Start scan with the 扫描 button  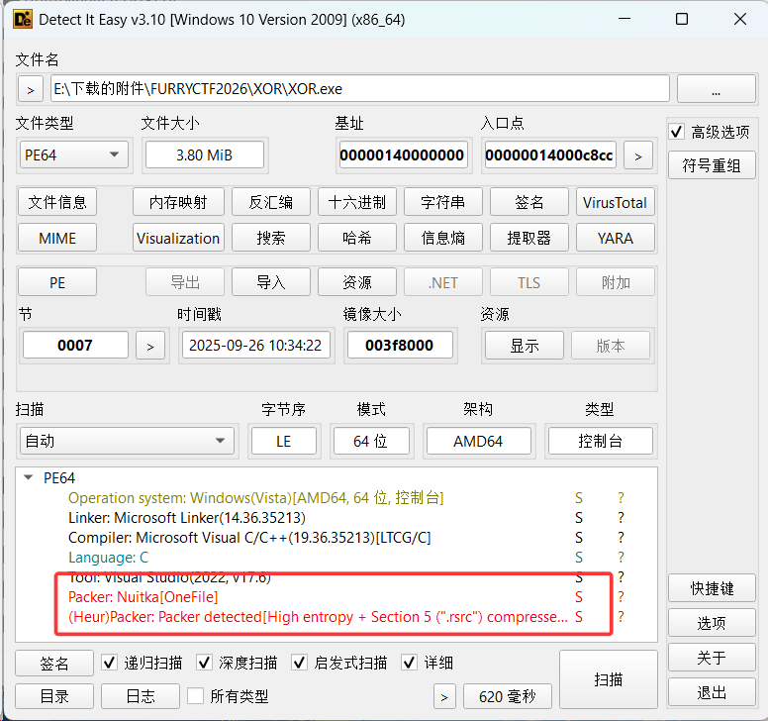coord(609,679)
